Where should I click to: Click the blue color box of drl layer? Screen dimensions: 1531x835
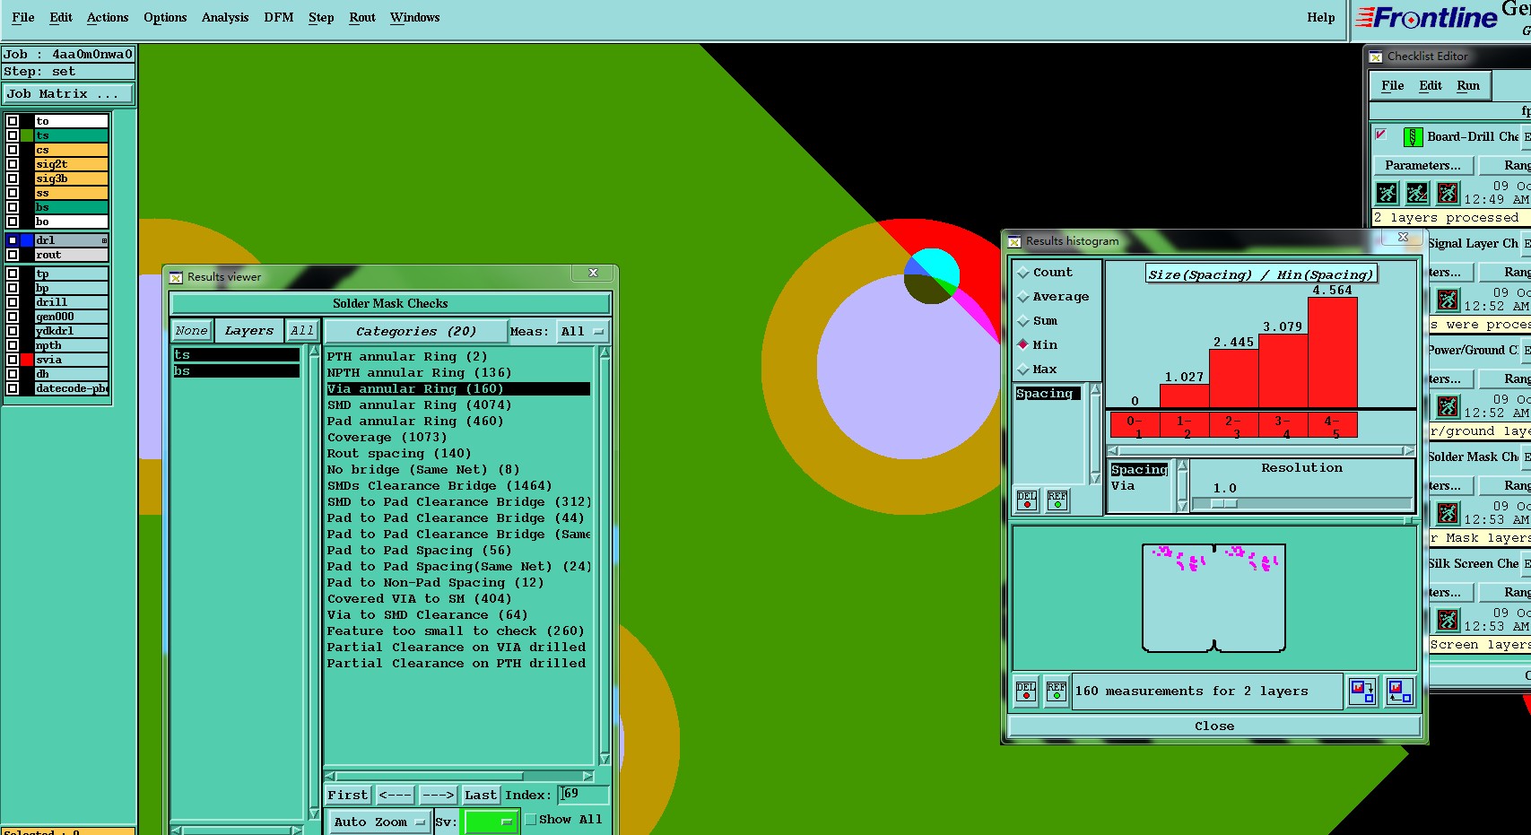28,240
